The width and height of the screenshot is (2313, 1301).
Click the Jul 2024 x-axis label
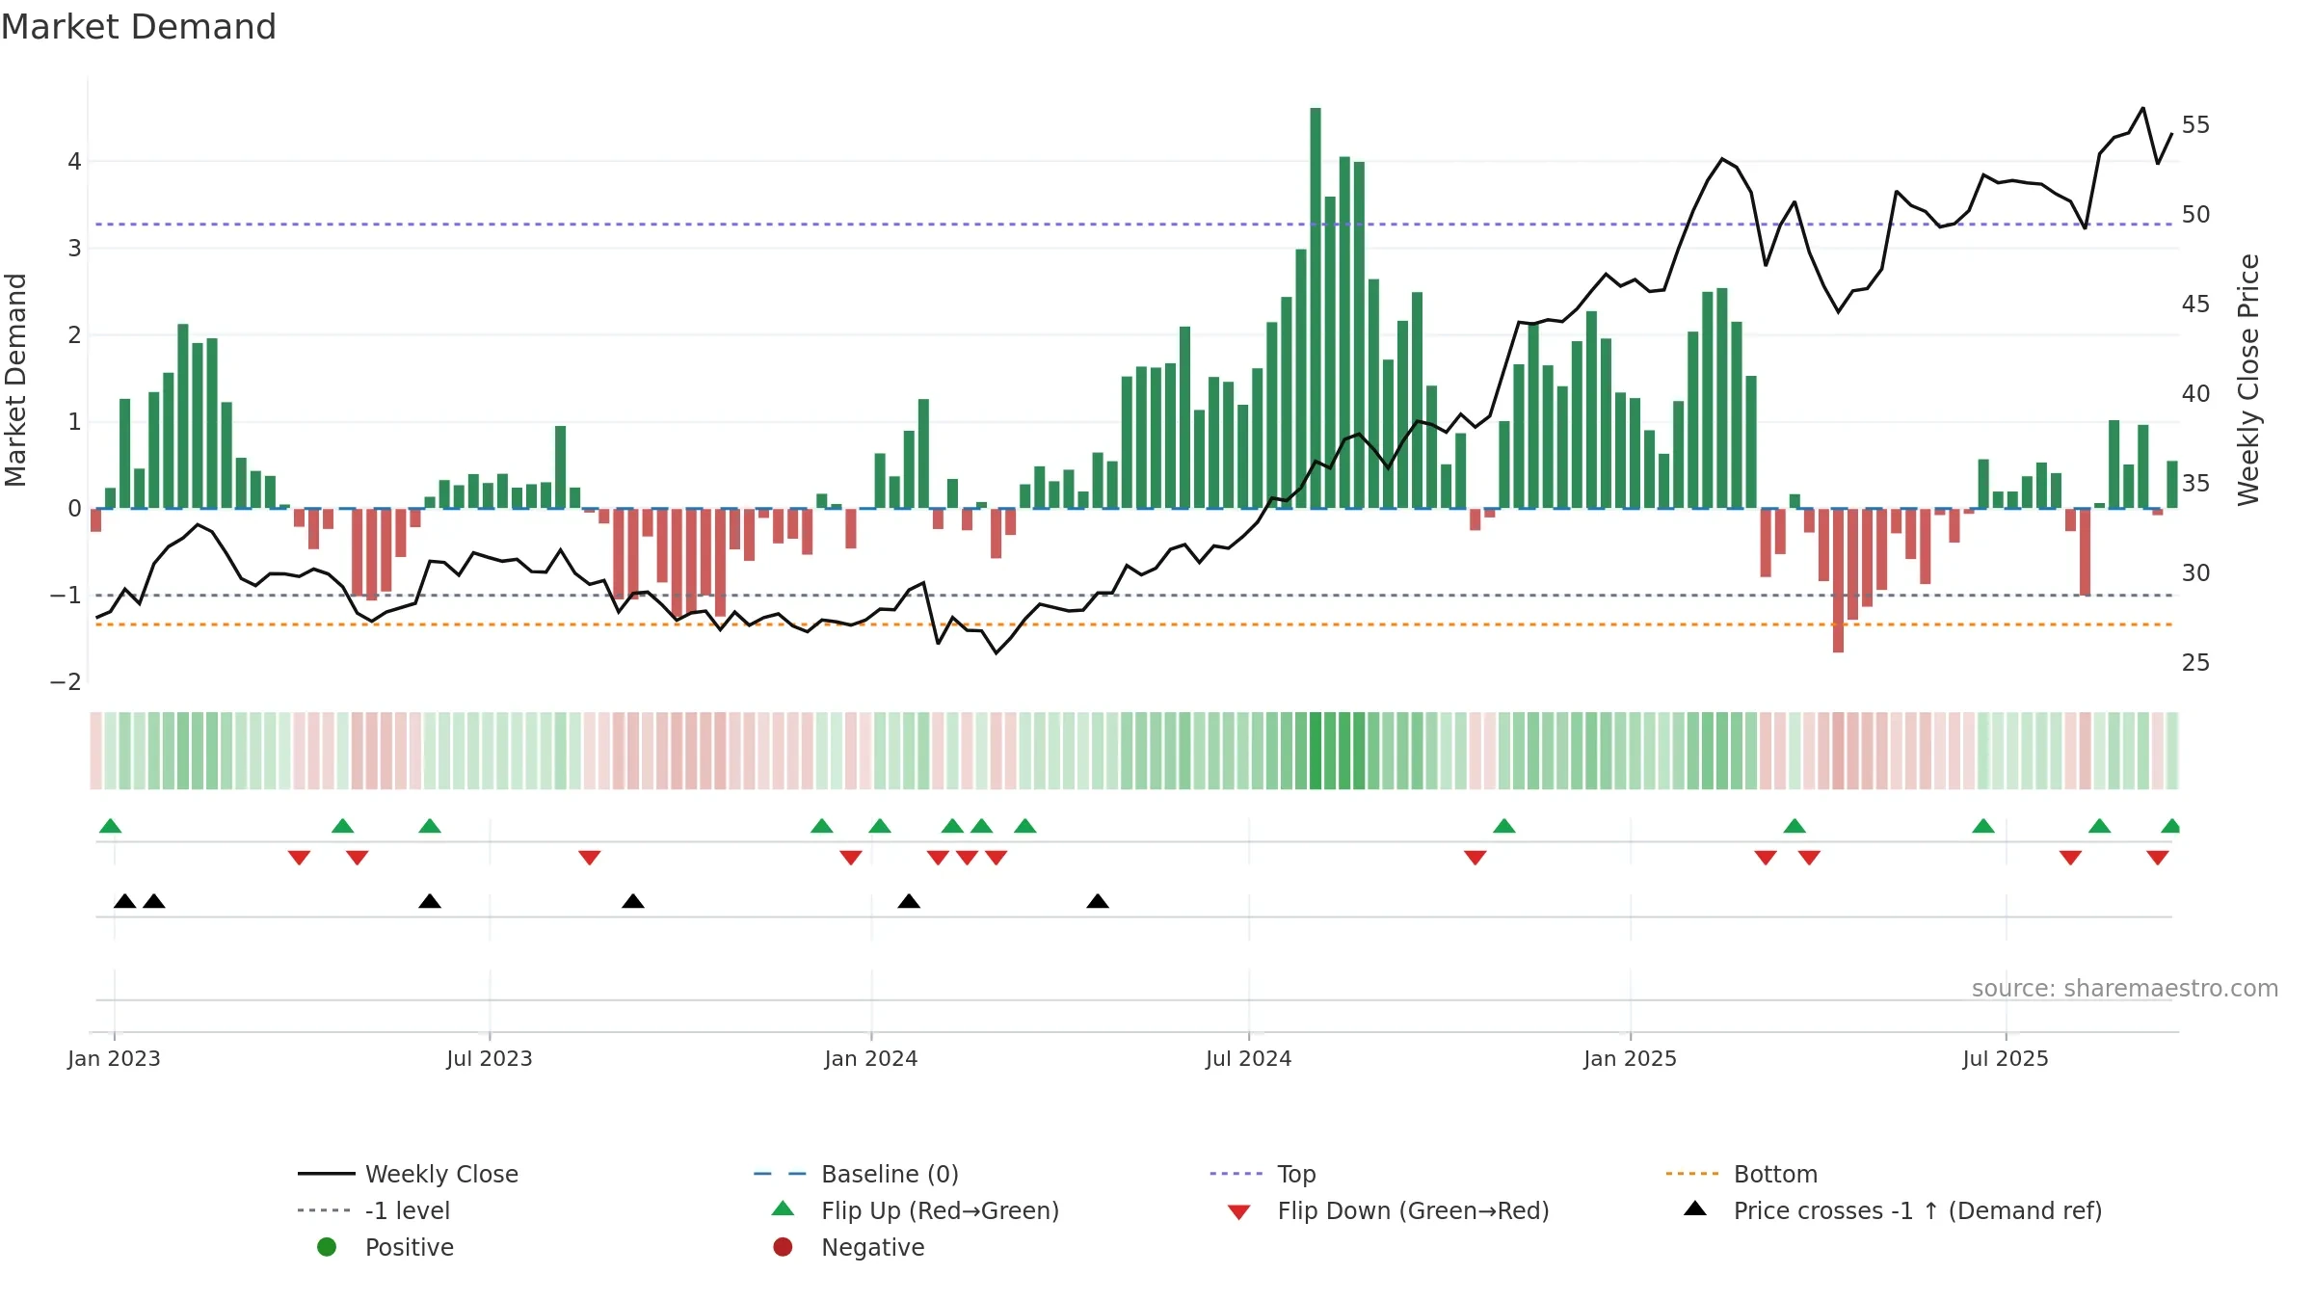[1249, 1058]
